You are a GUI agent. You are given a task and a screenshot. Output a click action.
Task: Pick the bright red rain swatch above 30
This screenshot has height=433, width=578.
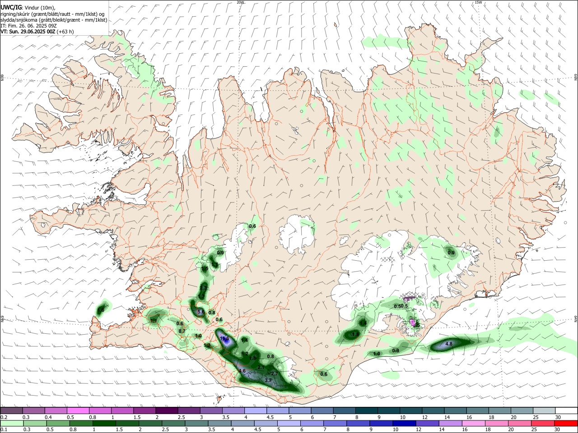pos(566,424)
